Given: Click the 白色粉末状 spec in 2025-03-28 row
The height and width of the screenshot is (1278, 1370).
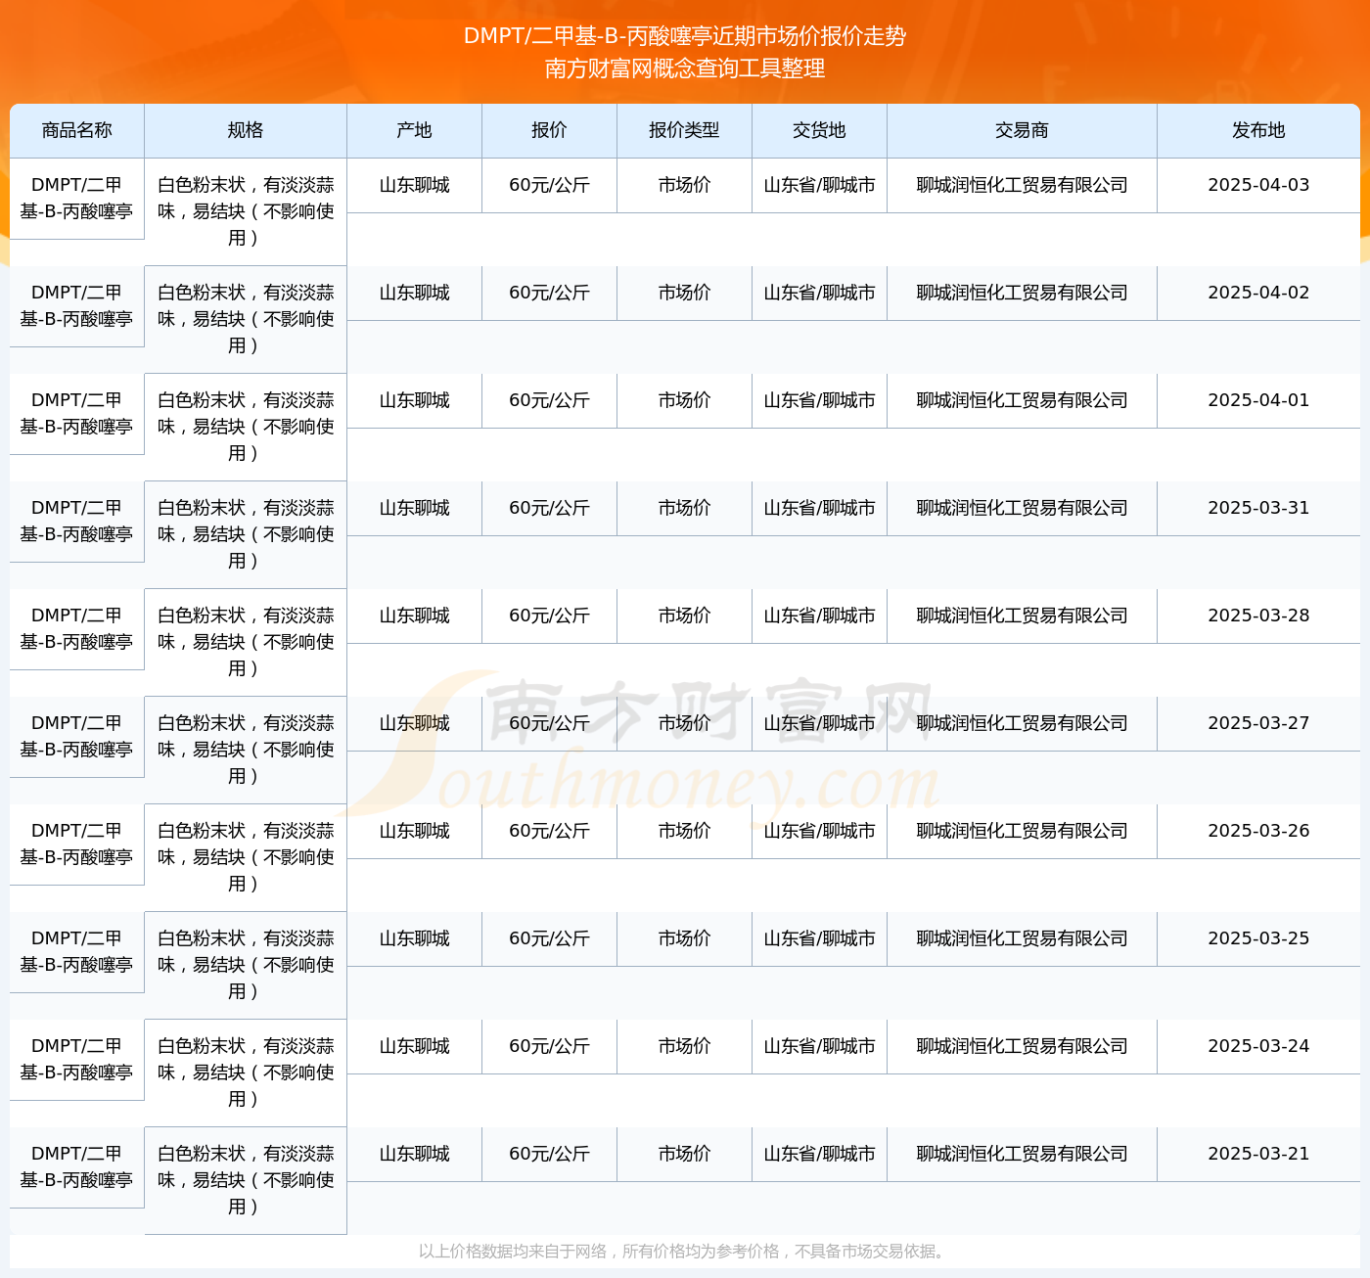Looking at the screenshot, I should point(246,642).
